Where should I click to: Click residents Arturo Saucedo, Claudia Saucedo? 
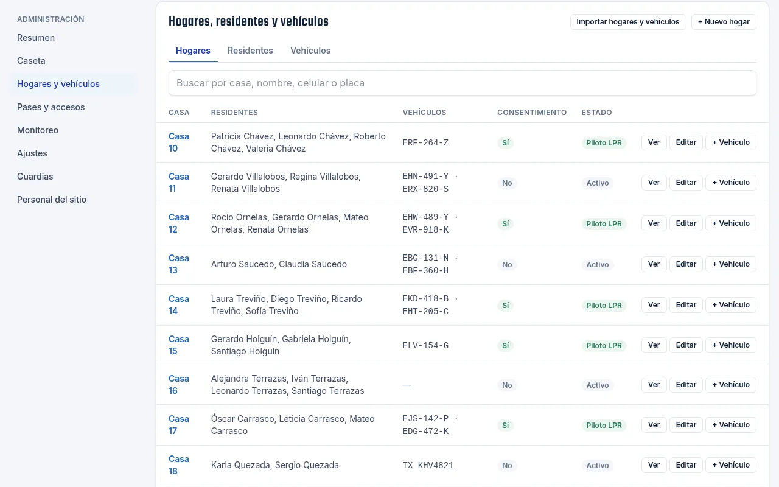pyautogui.click(x=279, y=264)
